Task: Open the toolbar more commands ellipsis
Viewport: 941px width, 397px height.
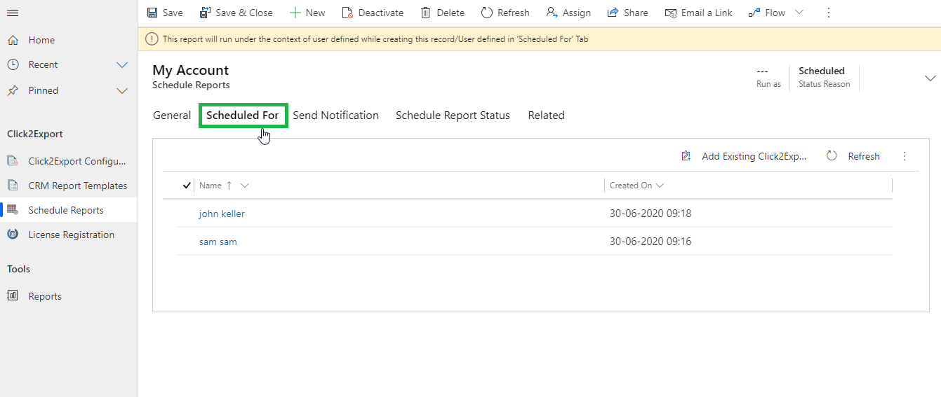Action: pyautogui.click(x=829, y=13)
